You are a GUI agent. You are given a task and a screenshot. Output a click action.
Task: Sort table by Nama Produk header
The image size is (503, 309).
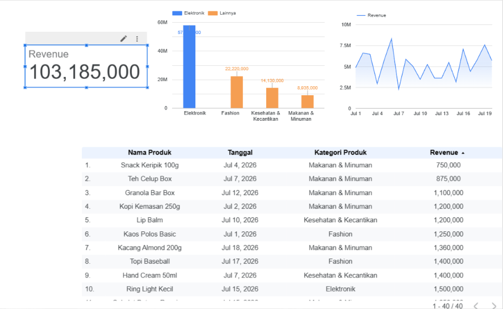click(x=149, y=153)
